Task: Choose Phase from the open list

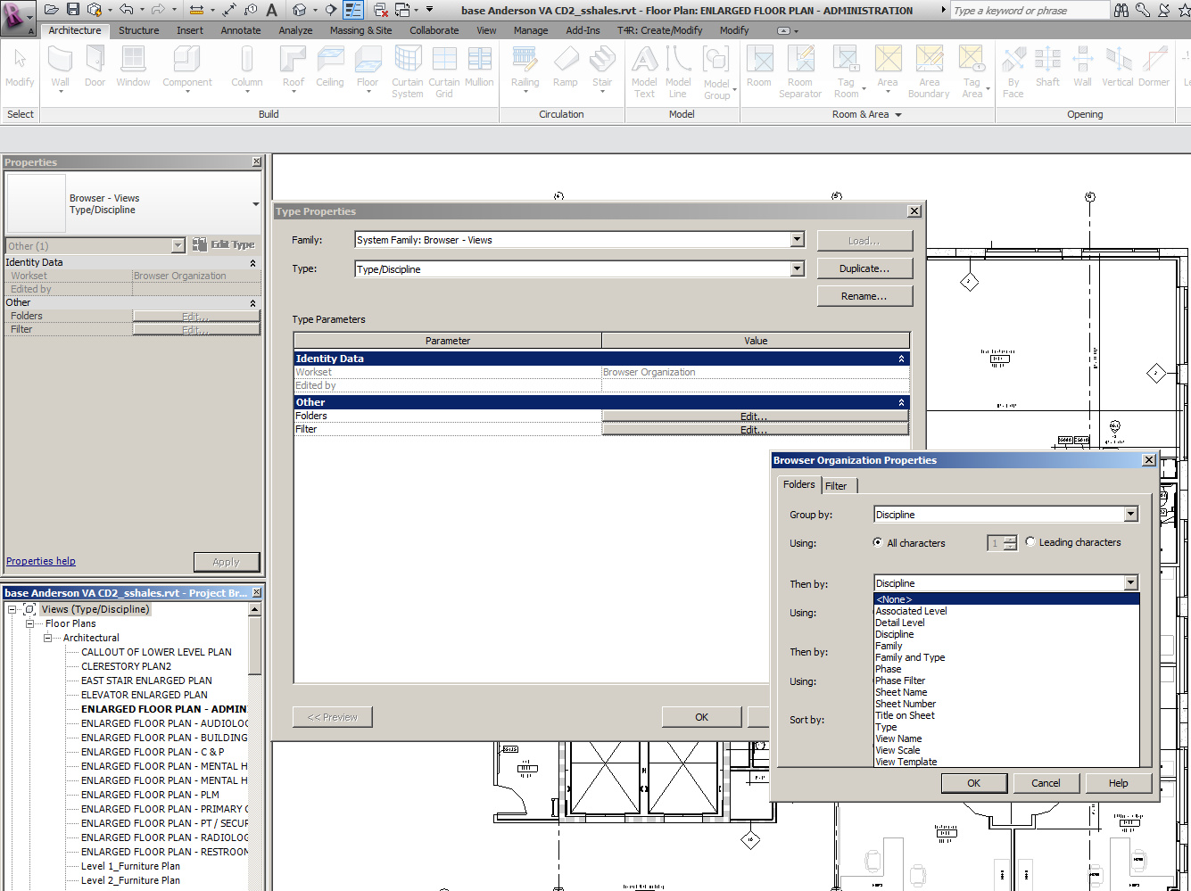Action: pos(888,669)
